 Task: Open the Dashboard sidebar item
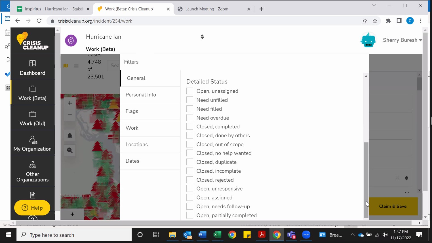[33, 68]
